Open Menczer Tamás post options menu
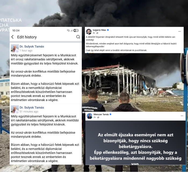Viewport: 188px width, 188px height. [x=182, y=116]
